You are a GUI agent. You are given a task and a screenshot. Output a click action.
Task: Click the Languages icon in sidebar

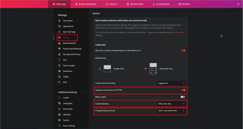59,103
